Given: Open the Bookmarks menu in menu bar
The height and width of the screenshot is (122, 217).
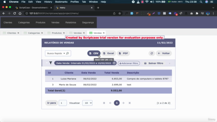Looking at the screenshot, I should tap(61, 2).
